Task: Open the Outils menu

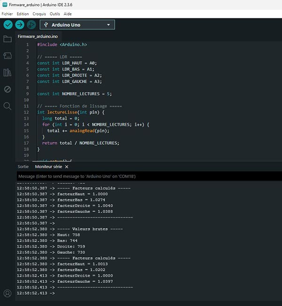Action: (55, 14)
